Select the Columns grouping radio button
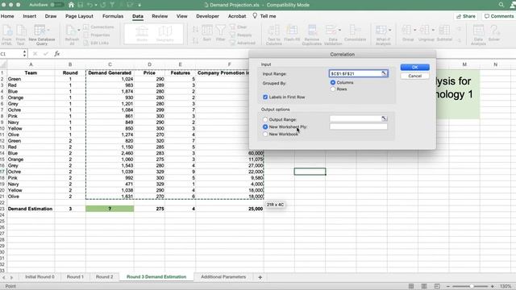The width and height of the screenshot is (516, 290). coord(333,82)
